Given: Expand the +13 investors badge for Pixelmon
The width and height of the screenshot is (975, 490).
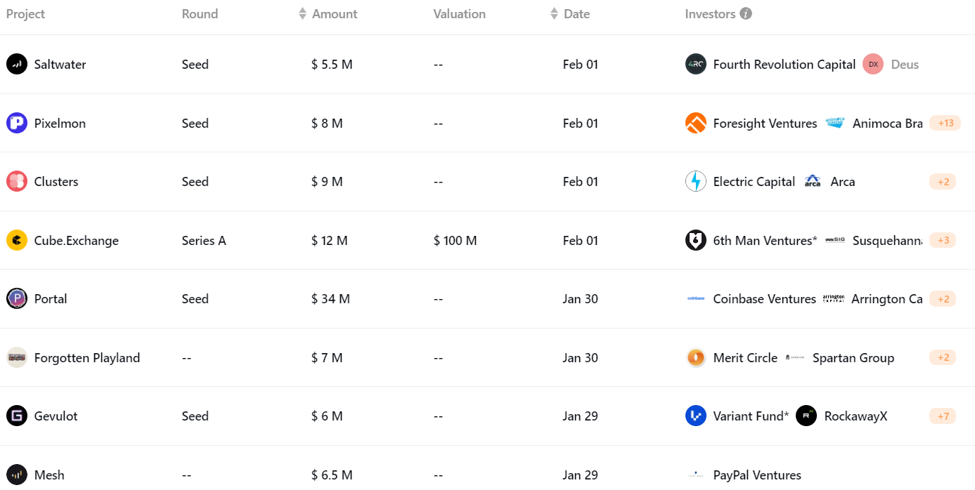Looking at the screenshot, I should click(x=944, y=123).
